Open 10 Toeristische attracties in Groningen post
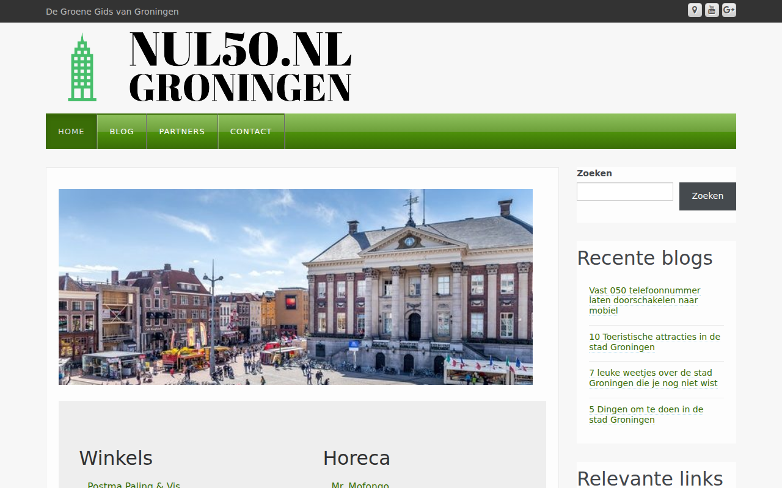This screenshot has height=488, width=782. [654, 342]
